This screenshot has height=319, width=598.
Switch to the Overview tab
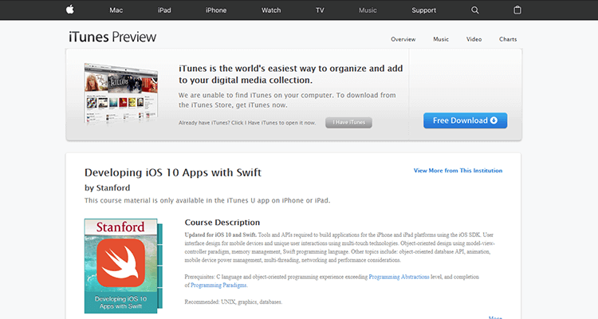point(403,39)
